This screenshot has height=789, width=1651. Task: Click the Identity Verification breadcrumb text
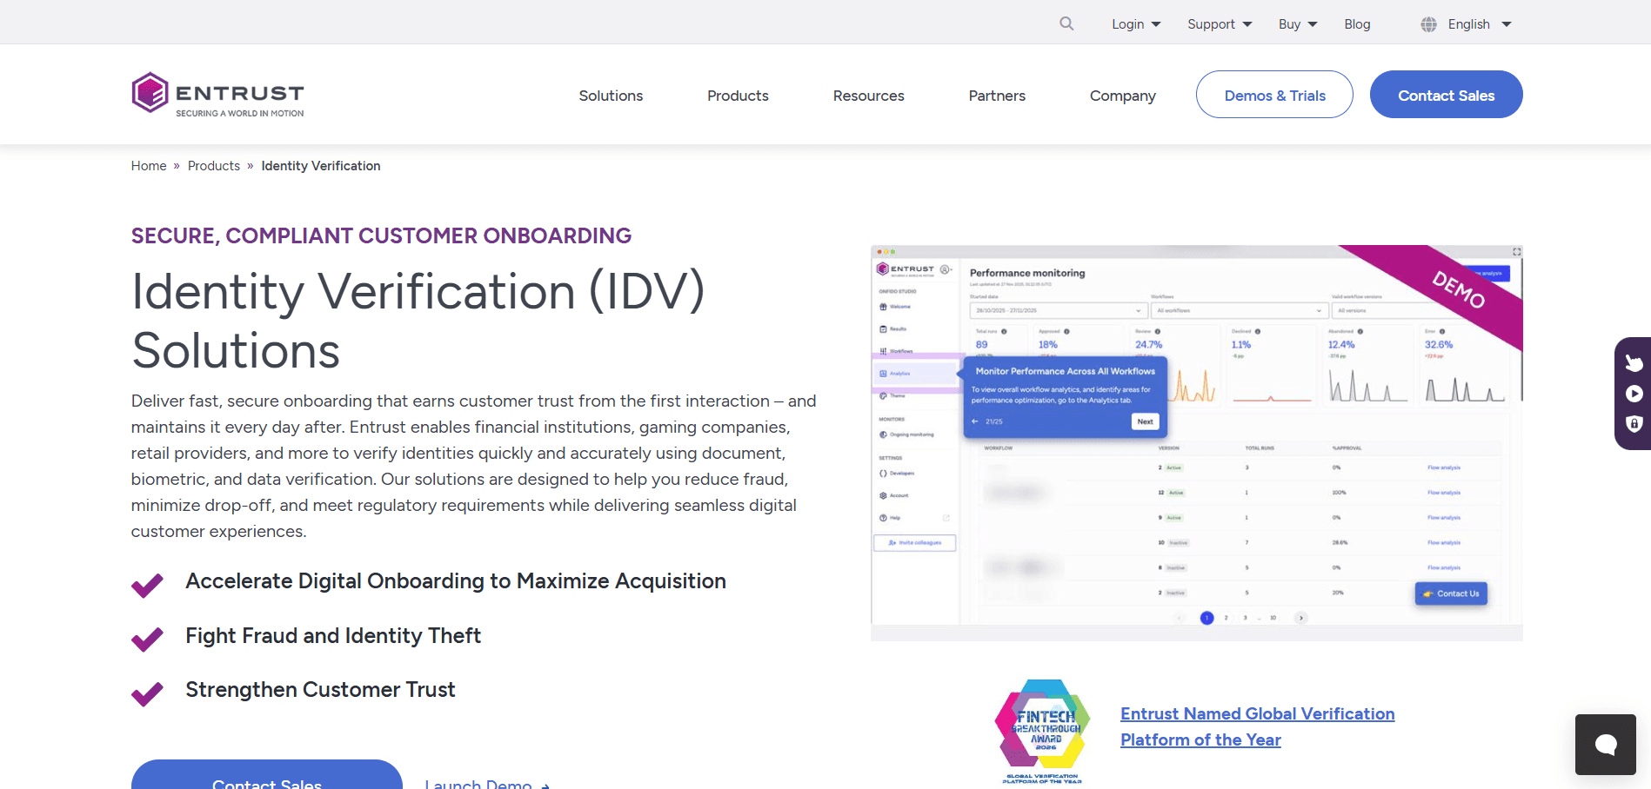pyautogui.click(x=321, y=166)
